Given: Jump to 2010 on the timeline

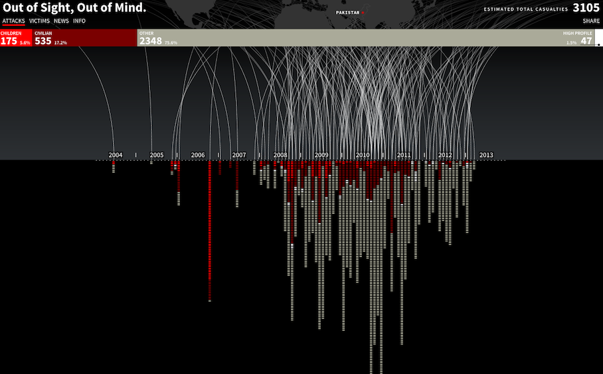Looking at the screenshot, I should [x=363, y=155].
